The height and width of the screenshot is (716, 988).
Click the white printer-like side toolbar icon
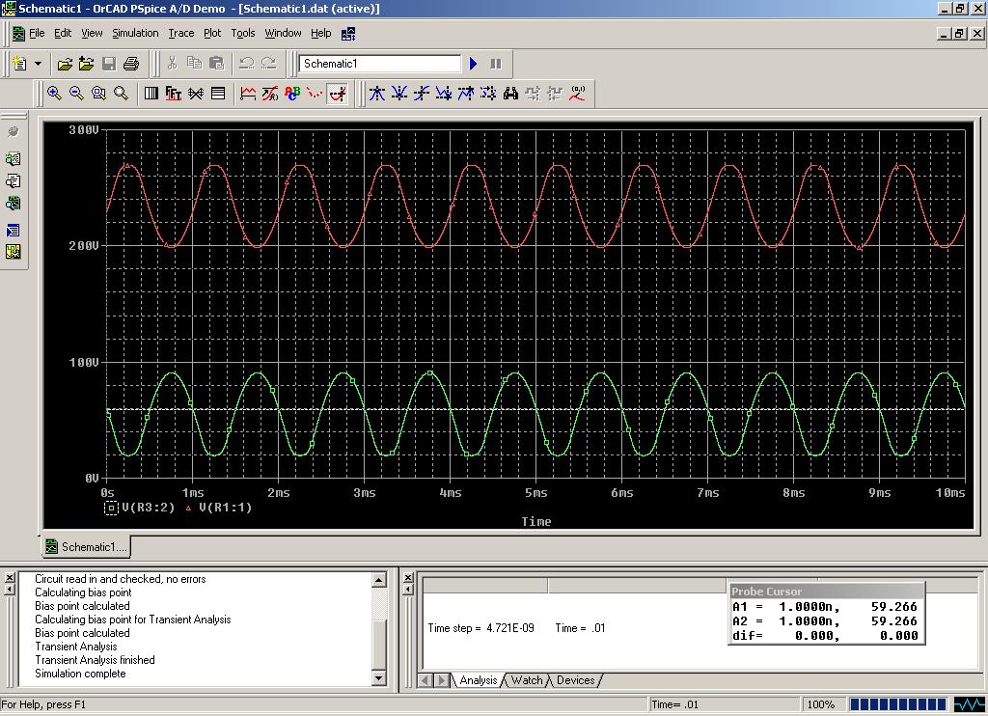point(14,181)
